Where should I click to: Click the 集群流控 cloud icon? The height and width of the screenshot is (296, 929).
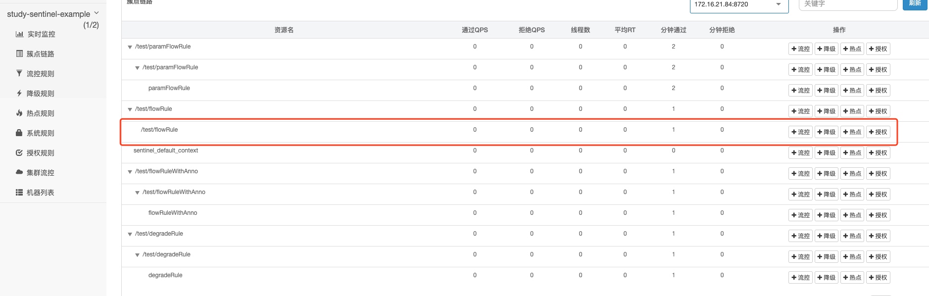[19, 172]
